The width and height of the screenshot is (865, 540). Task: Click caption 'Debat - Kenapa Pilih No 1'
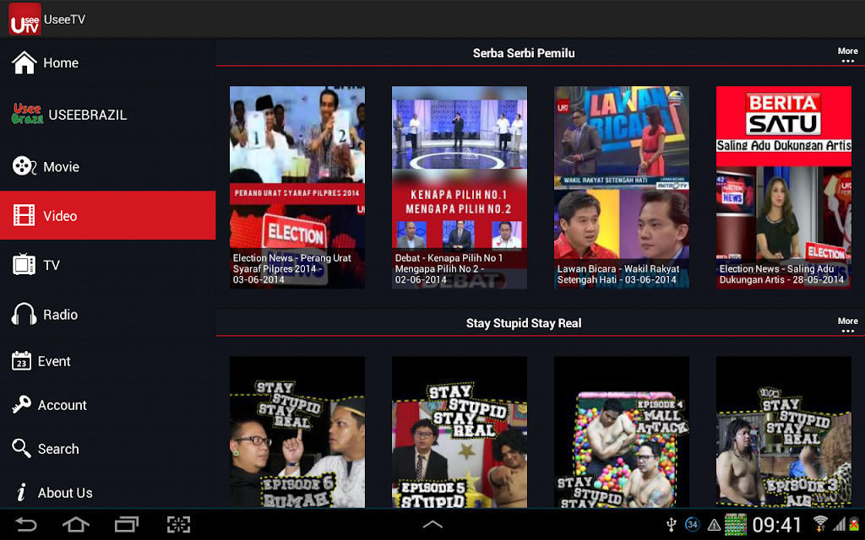coord(449,269)
